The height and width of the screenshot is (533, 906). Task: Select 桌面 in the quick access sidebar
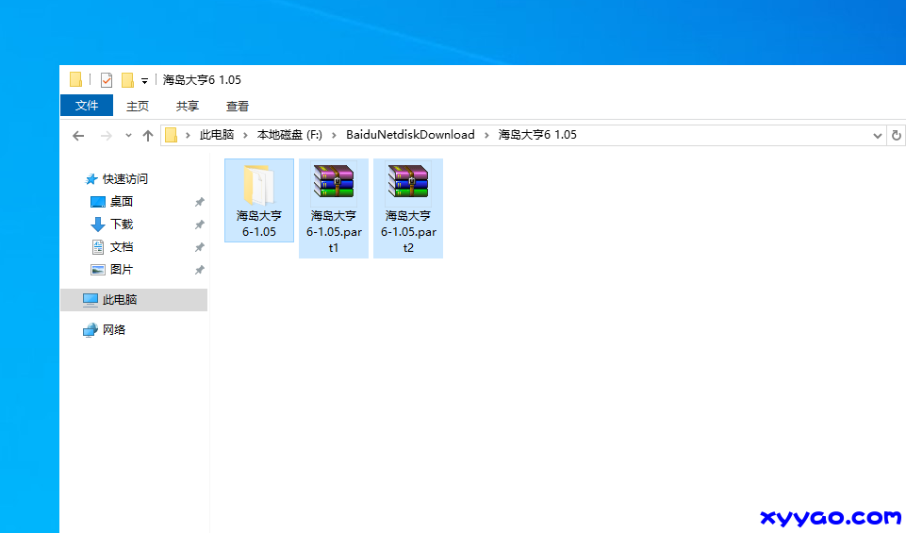122,202
